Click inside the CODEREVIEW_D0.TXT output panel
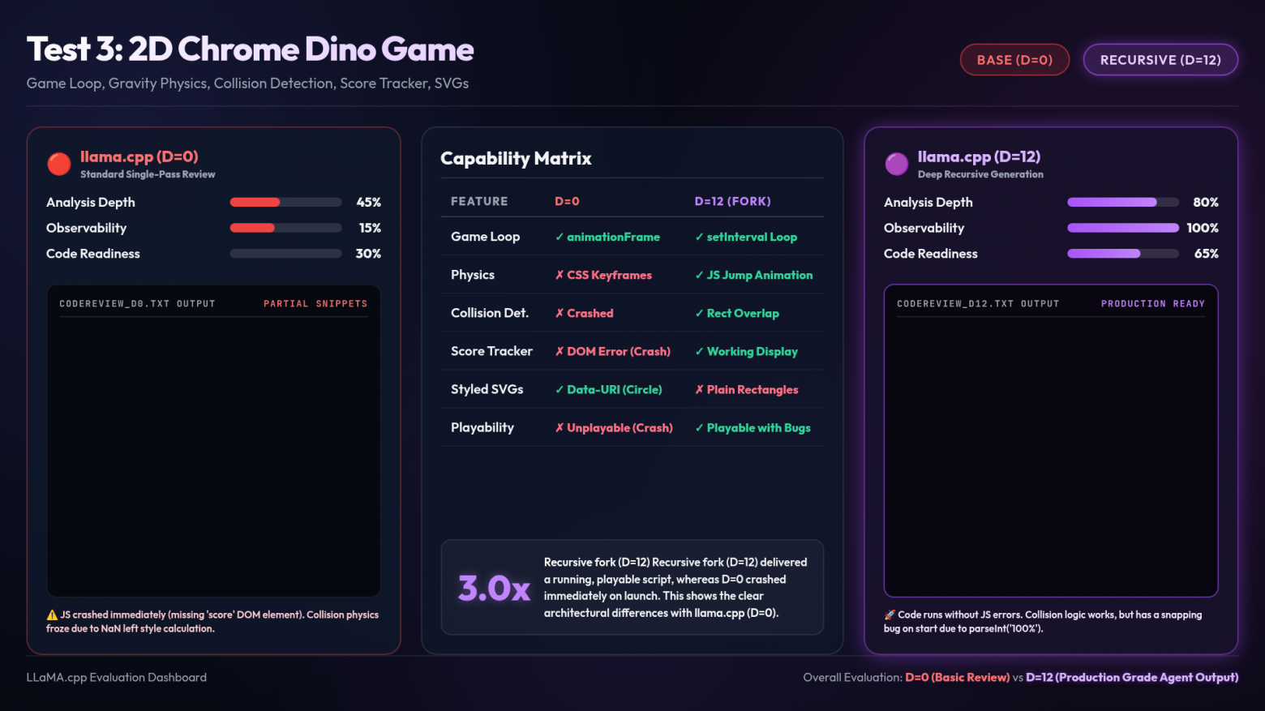Viewport: 1265px width, 711px height. [213, 441]
